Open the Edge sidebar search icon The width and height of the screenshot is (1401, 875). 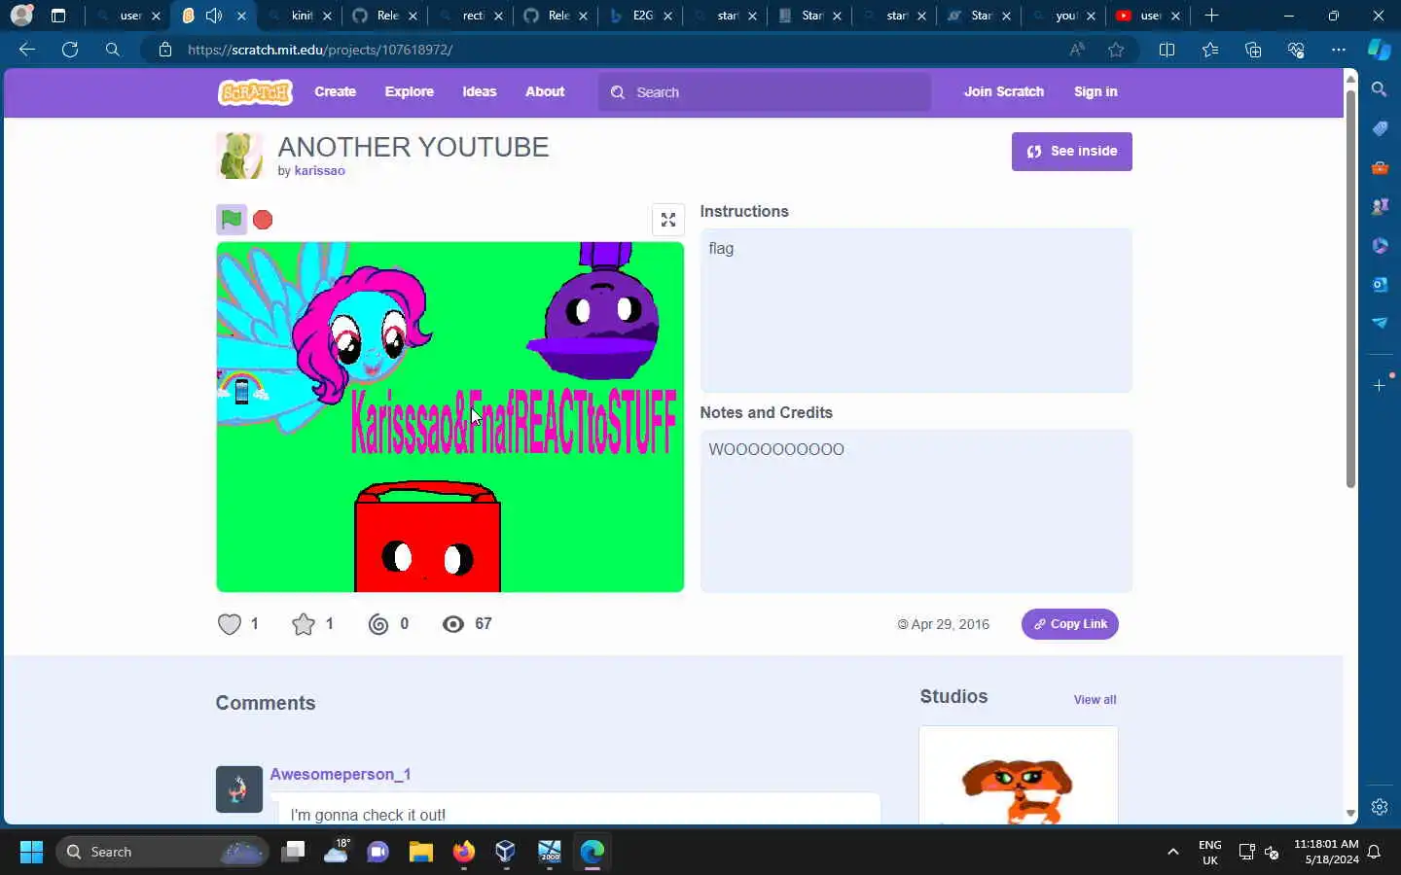click(1380, 89)
